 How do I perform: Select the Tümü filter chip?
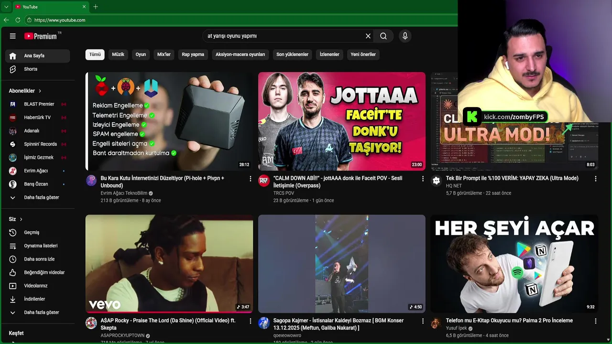pos(95,54)
